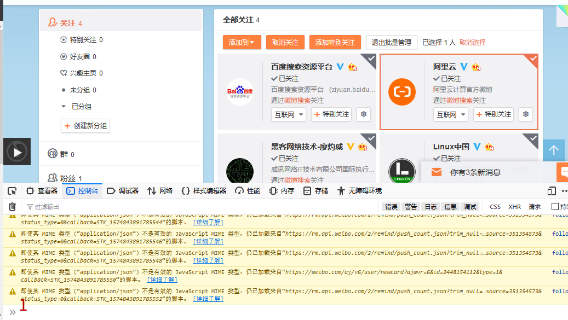Click 创建新分组 button

coord(85,126)
